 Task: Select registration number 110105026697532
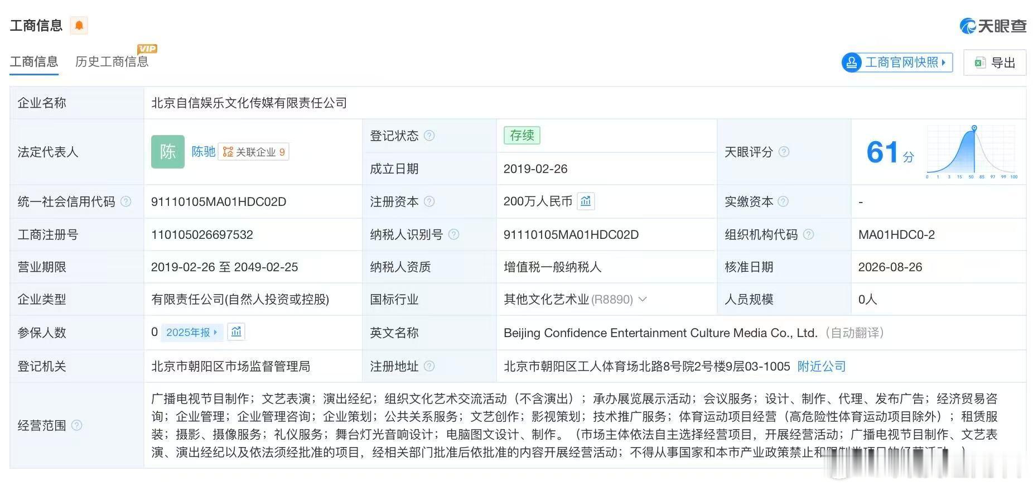[202, 234]
